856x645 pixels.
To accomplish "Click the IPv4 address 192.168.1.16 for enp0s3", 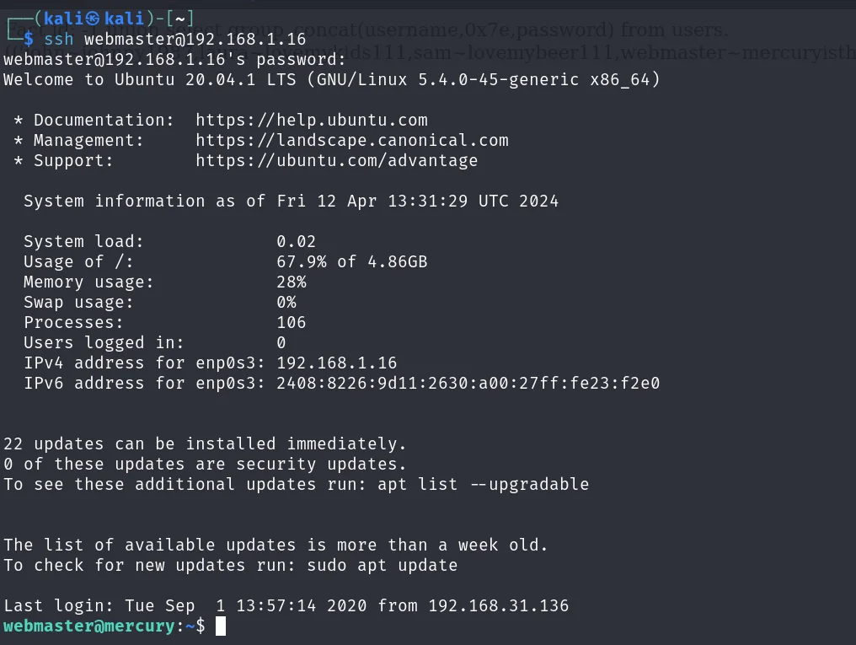I will 336,363.
